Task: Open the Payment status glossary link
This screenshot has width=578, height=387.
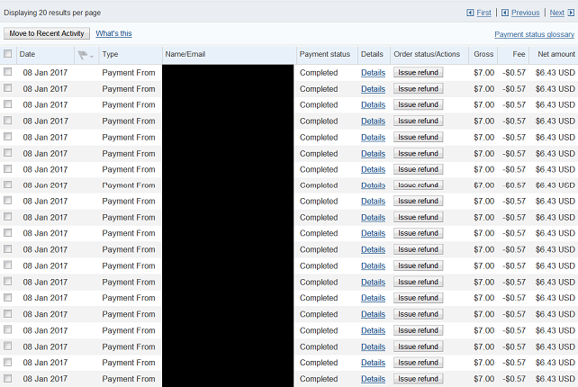Action: 534,34
